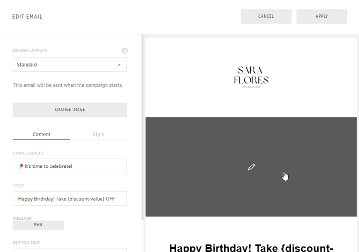Click the help icon beside Design Layouts
Screen dimensions: 359x252
pos(125,50)
